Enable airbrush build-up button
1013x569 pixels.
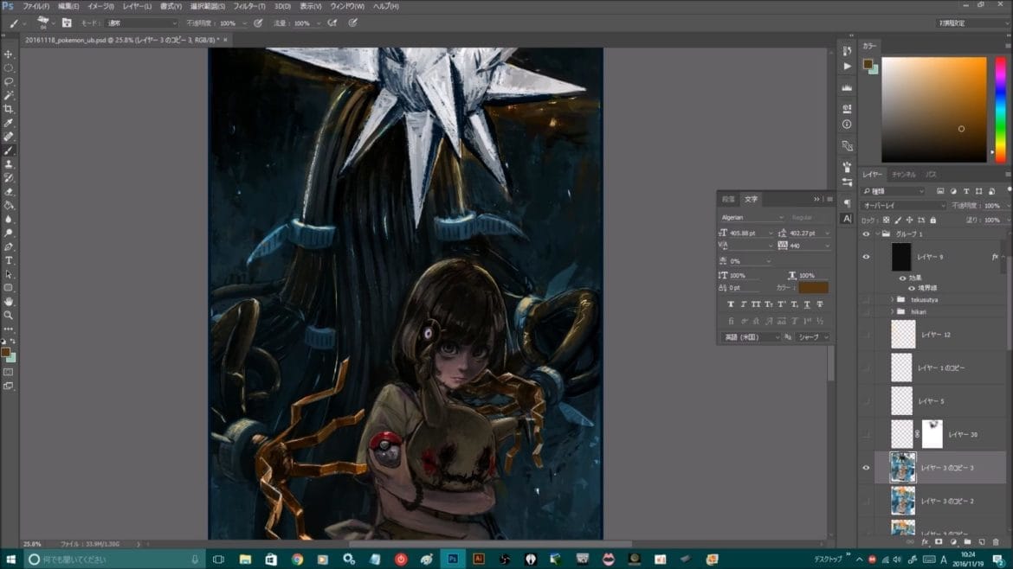[x=332, y=22]
